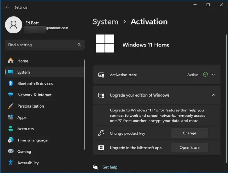The width and height of the screenshot is (228, 173).
Task: Click the Change product key button
Action: tap(189, 133)
